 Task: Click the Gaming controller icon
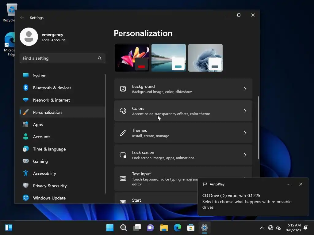[26, 161]
